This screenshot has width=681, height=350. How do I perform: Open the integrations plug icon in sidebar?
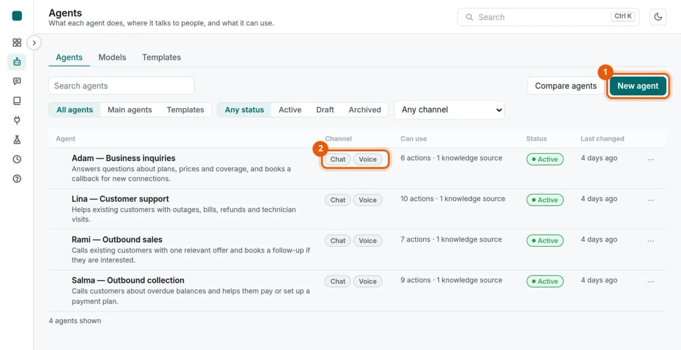[x=17, y=120]
